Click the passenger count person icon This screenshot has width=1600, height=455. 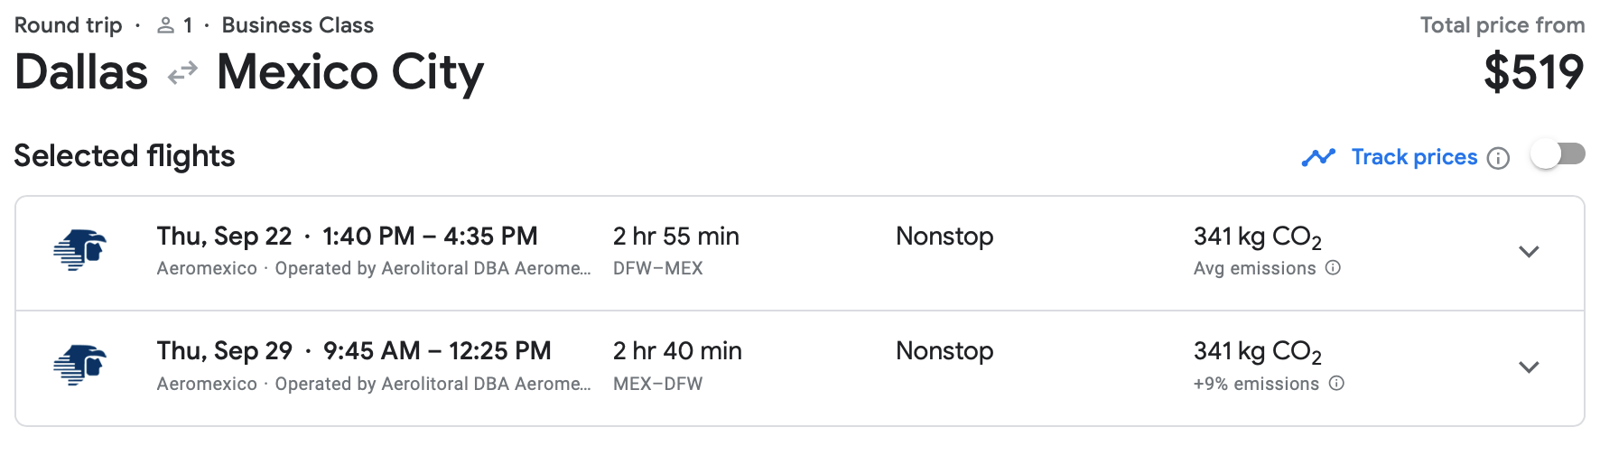(165, 26)
